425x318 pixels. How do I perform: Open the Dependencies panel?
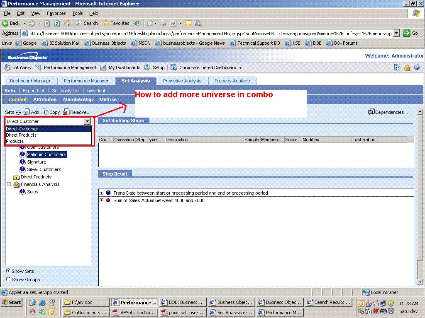coord(388,112)
